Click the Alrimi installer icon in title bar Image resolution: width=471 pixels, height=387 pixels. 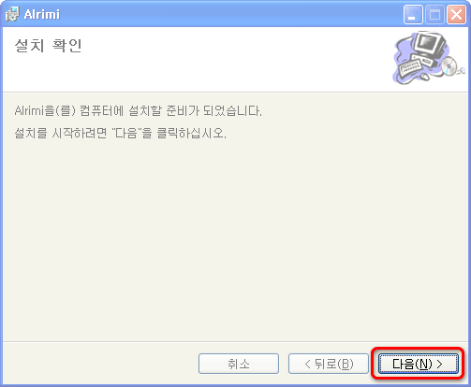point(12,14)
